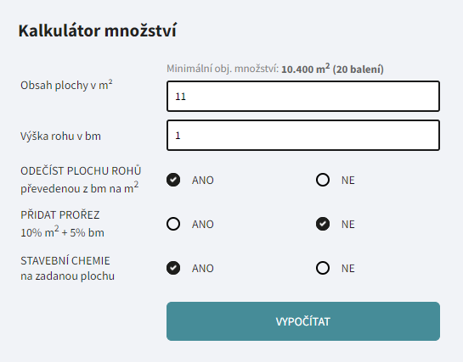
Task: Click NE text label in Přidat prořez row
Action: click(x=347, y=225)
